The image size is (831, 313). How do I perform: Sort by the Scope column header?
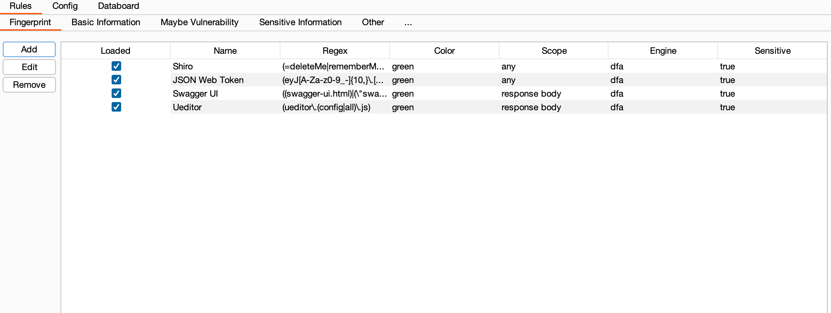[554, 51]
